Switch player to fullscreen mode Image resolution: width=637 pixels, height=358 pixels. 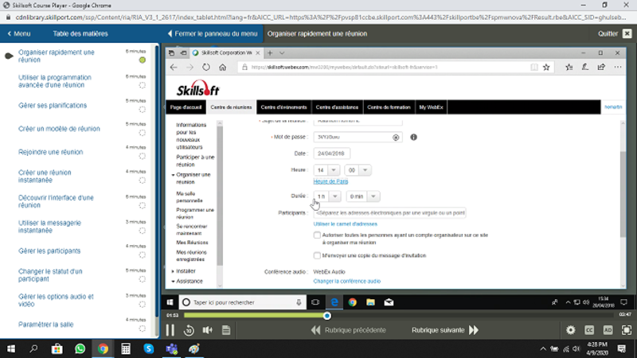(627, 330)
